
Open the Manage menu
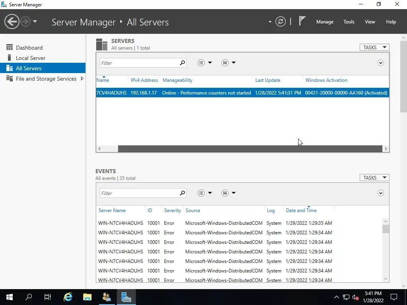pyautogui.click(x=325, y=22)
